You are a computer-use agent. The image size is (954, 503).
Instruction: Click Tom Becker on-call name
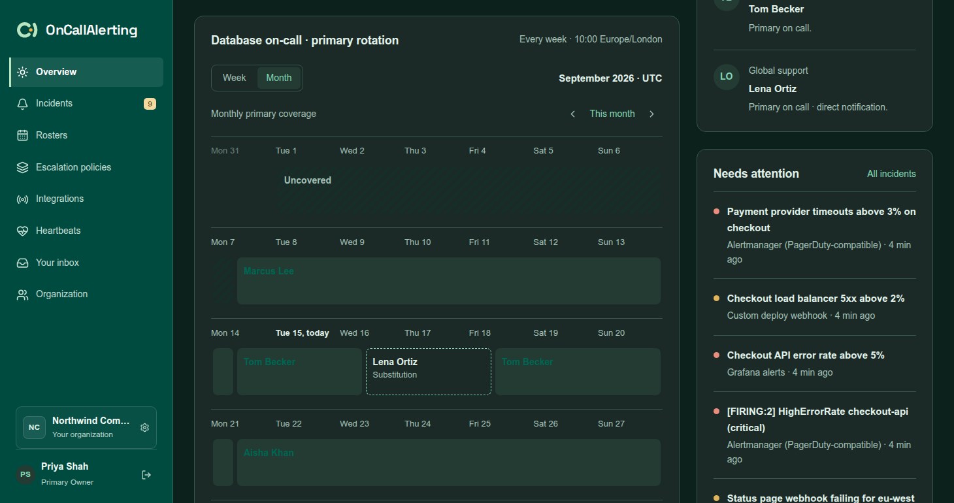(776, 9)
